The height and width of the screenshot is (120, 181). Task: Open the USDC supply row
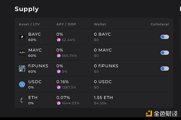94,84
